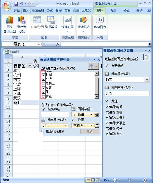Viewport: 153px width, 183px height.
Task: Open the 公式 ribbon tab
Action: tap(50, 11)
